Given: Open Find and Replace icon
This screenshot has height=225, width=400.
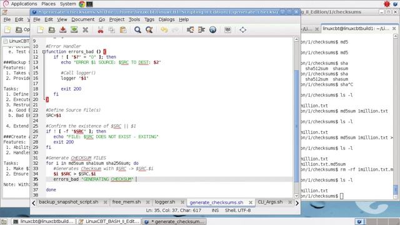Looking at the screenshot, I should click(x=149, y=30).
